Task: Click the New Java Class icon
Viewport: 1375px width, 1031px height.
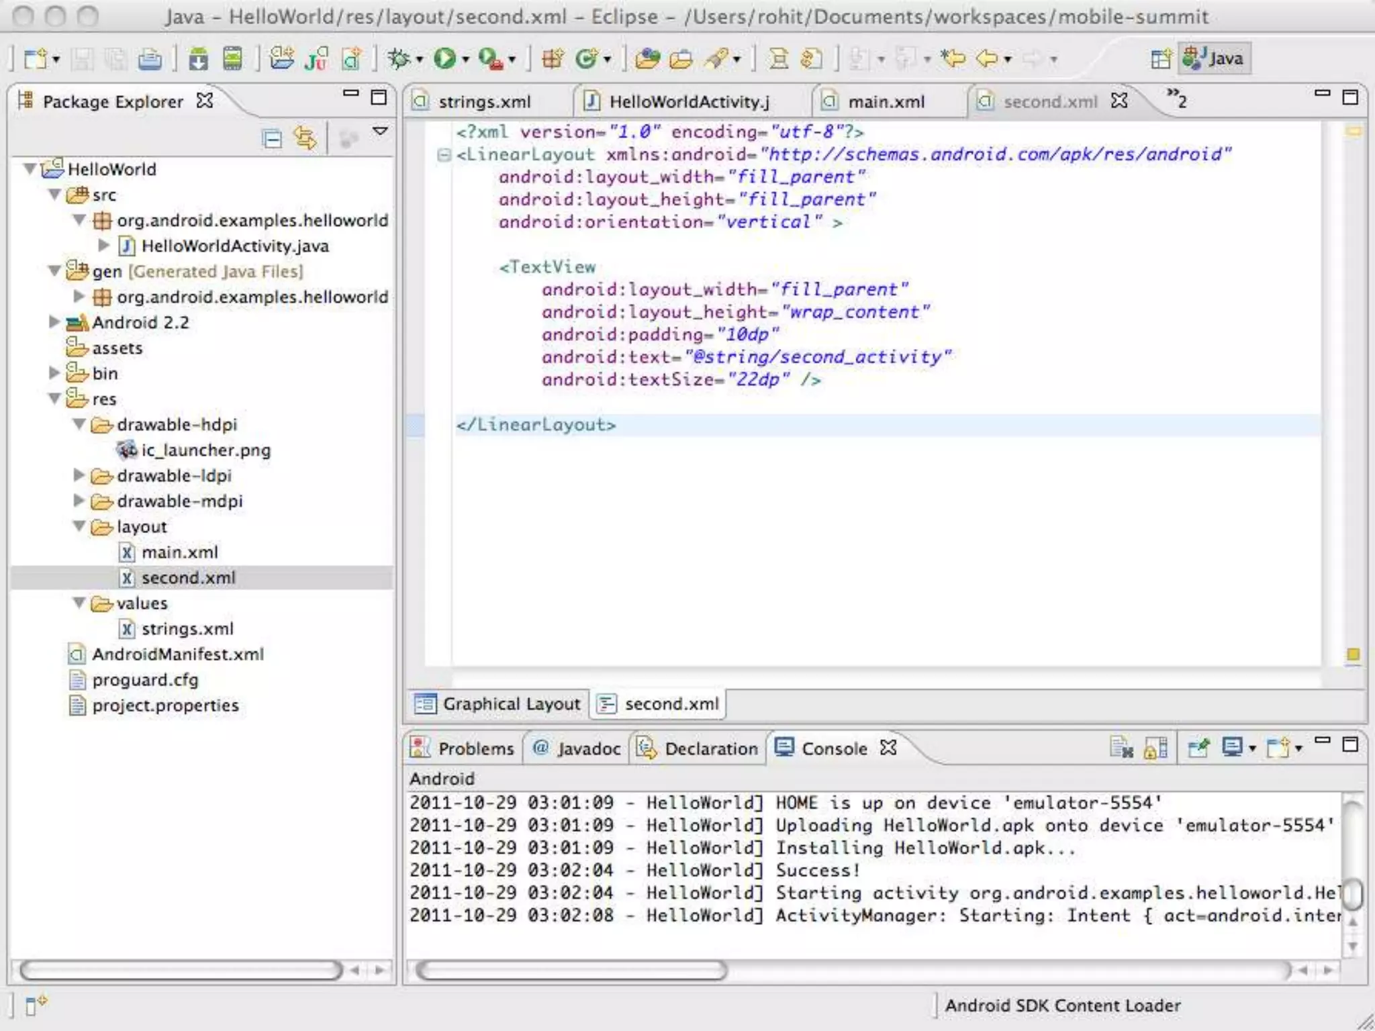Action: pos(586,59)
